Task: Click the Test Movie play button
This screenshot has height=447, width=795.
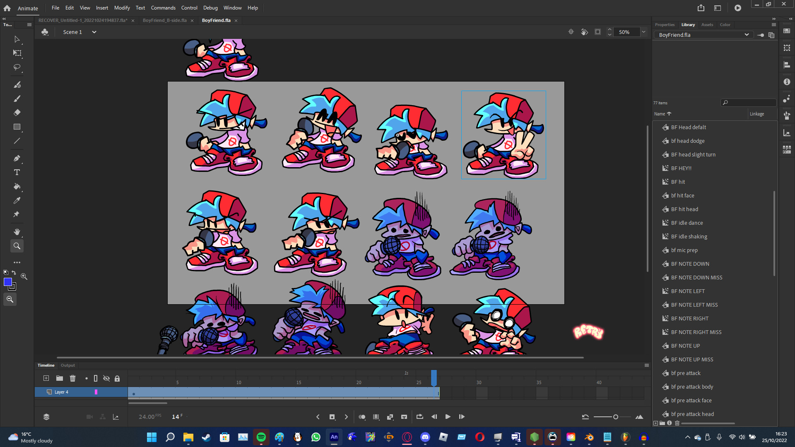Action: pos(738,8)
